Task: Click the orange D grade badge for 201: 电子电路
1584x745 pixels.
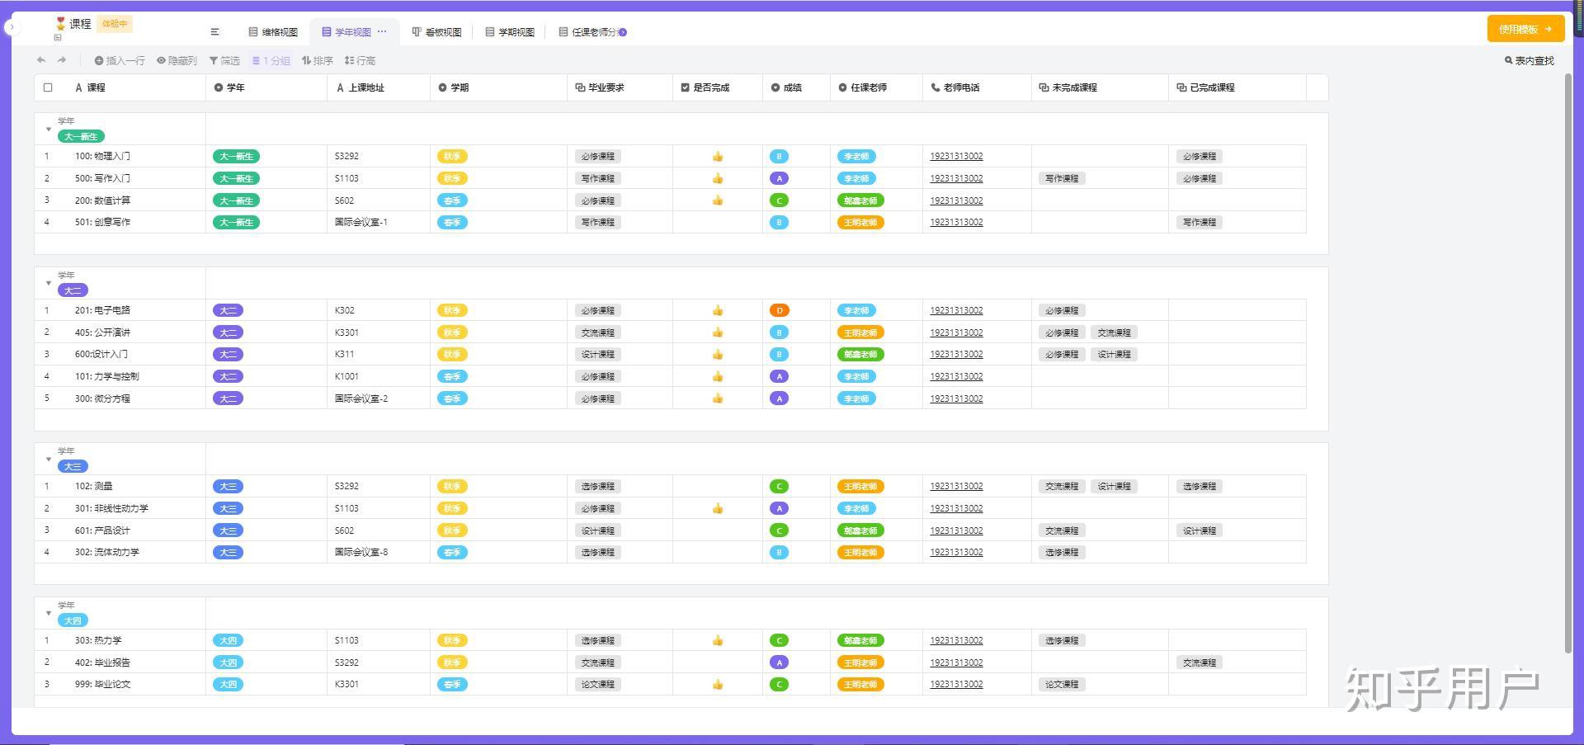Action: pos(779,310)
